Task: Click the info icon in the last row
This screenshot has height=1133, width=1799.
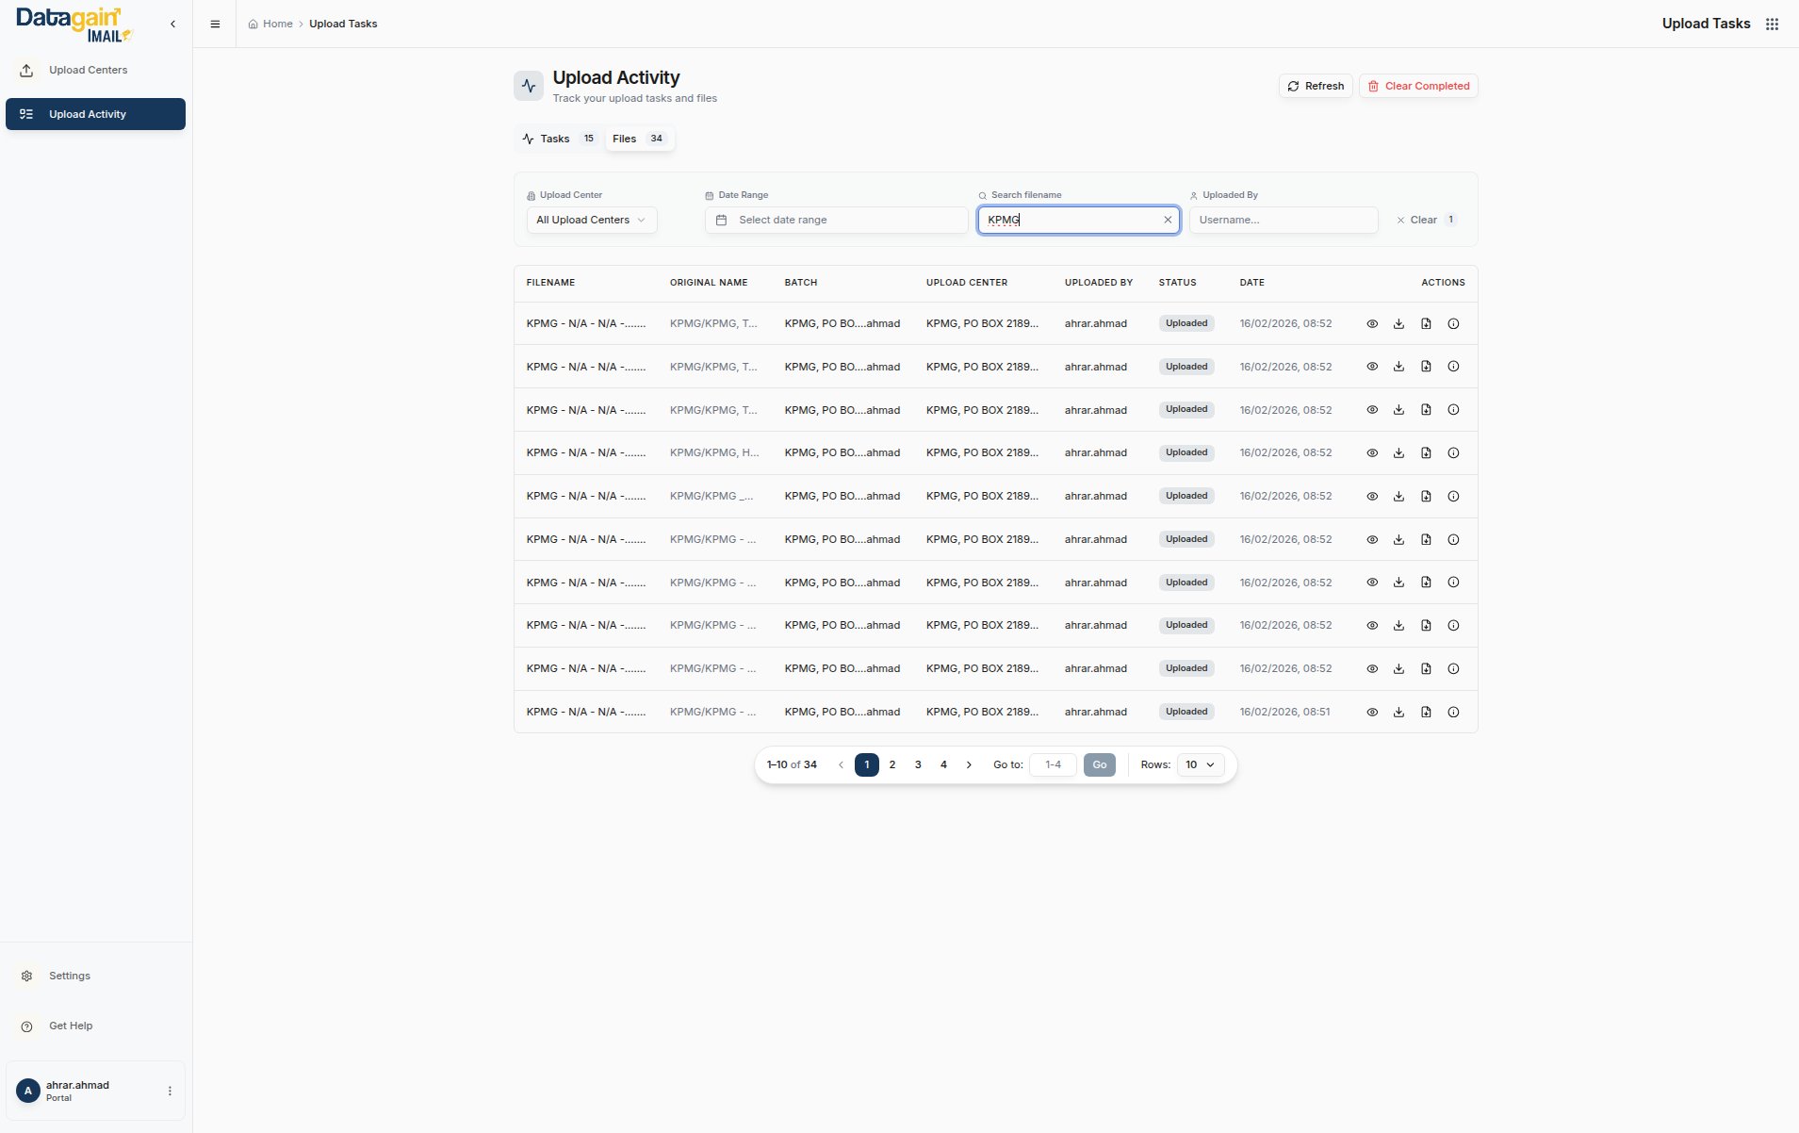Action: (x=1453, y=712)
